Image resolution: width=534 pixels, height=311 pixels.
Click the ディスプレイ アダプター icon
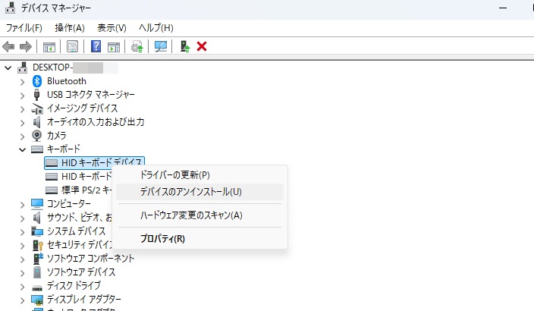click(37, 300)
